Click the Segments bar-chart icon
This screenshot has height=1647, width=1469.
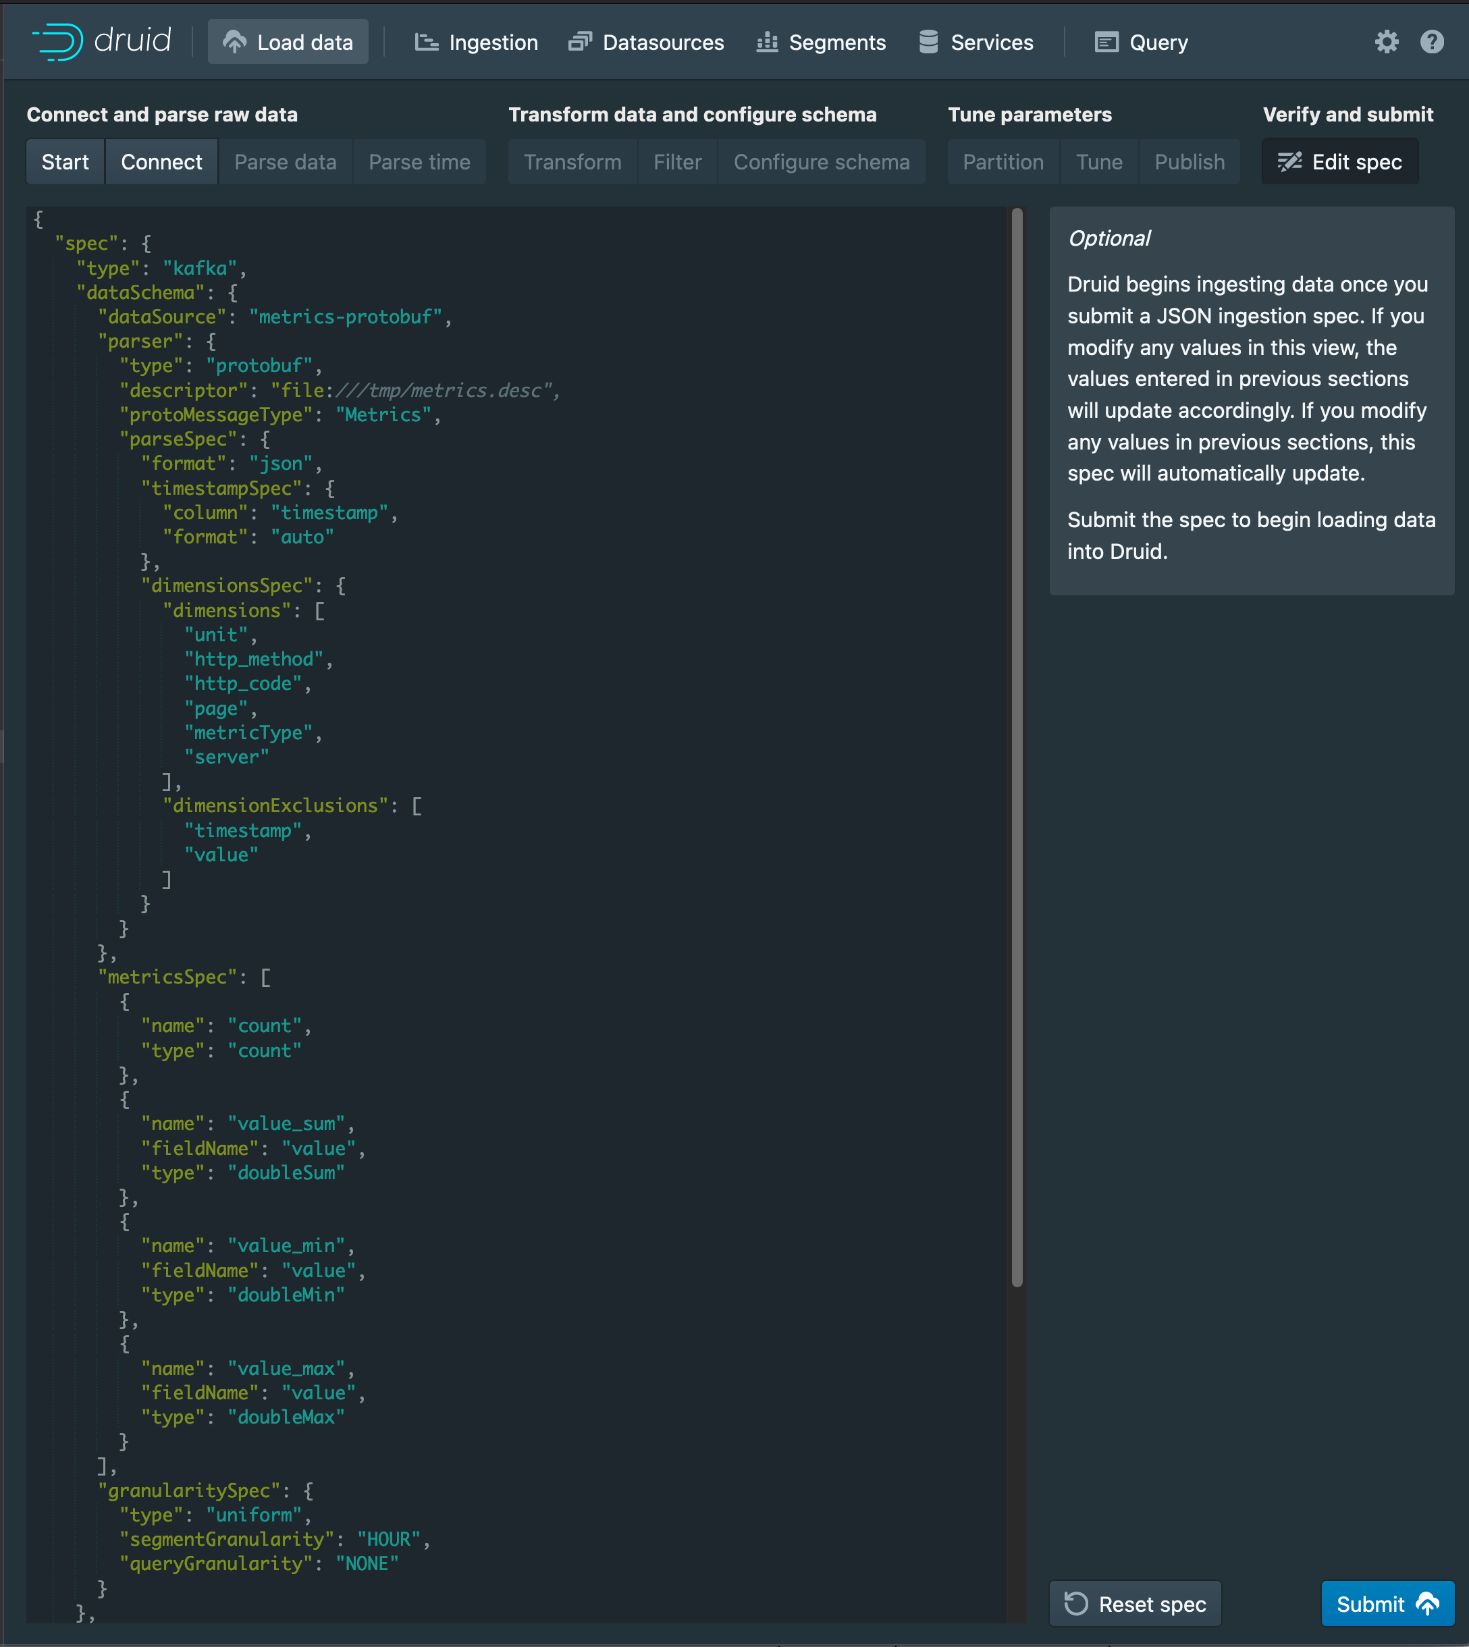[x=767, y=42]
